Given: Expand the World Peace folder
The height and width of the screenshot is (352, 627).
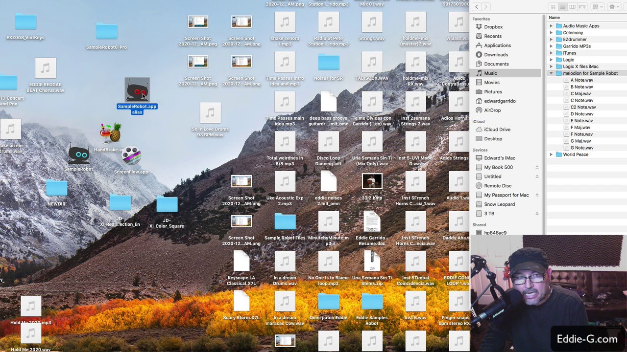Looking at the screenshot, I should (x=551, y=154).
